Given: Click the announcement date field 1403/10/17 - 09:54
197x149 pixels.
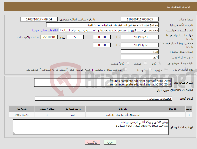Looking at the screenshot, I should tap(39, 19).
